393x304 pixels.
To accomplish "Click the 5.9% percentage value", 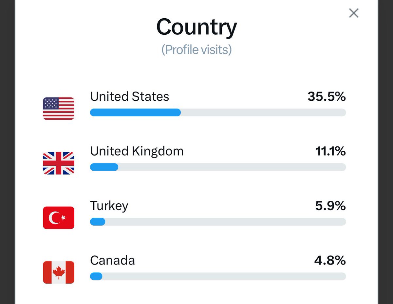I will tap(330, 206).
